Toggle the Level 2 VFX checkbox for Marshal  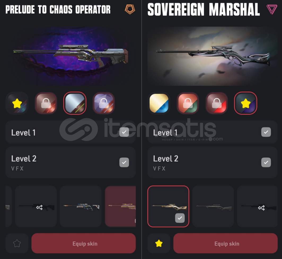[266, 162]
